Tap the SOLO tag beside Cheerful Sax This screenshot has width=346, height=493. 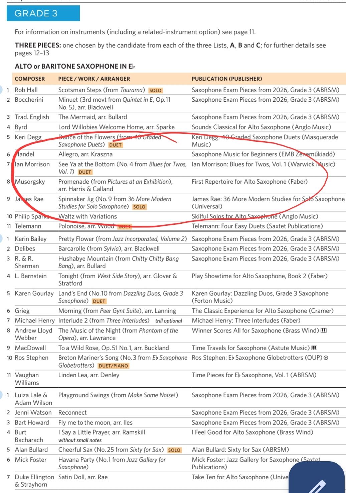[174, 450]
